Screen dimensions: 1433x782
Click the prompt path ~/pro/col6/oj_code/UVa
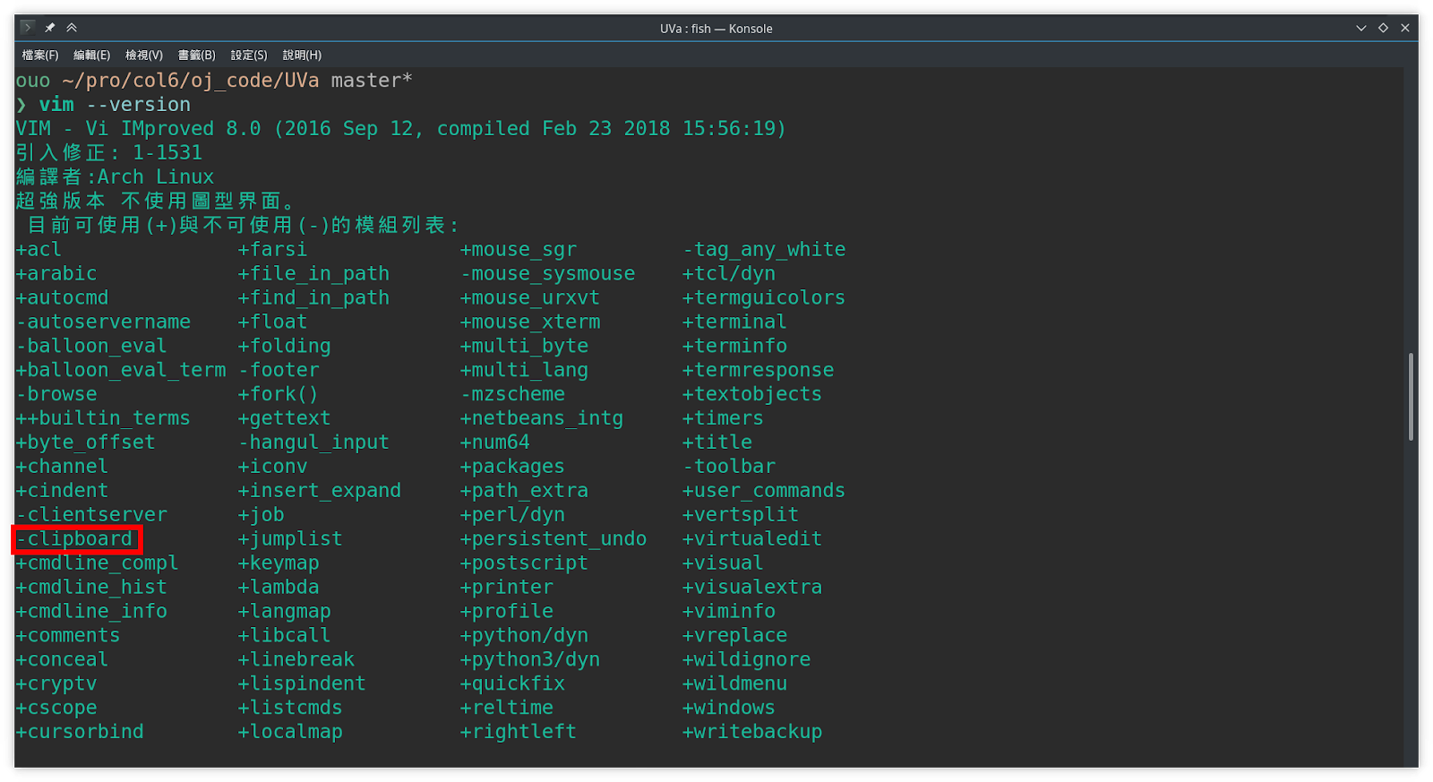click(x=191, y=81)
